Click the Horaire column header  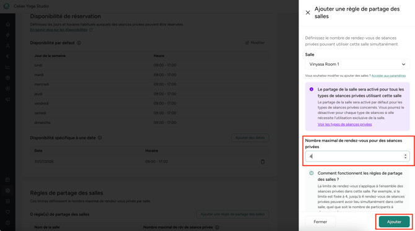point(152,151)
